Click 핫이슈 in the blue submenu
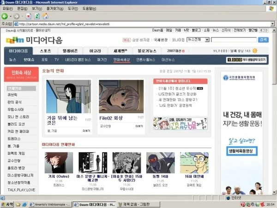This screenshot has height=208, width=277. pos(29,60)
